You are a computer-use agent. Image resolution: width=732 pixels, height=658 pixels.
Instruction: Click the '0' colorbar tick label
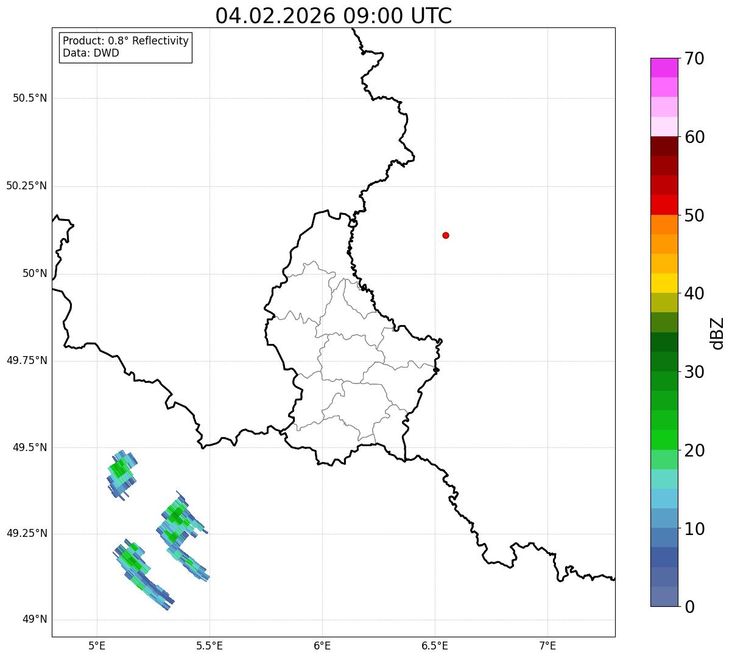pyautogui.click(x=689, y=607)
